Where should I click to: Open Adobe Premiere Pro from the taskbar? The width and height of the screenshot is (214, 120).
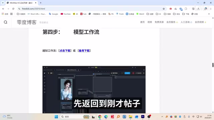pos(143,117)
